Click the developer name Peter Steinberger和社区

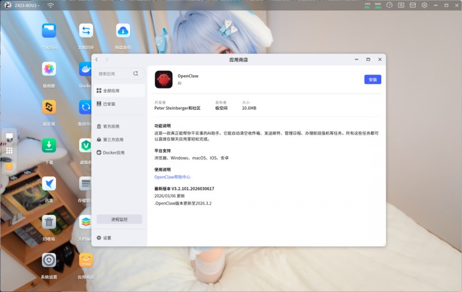coord(177,108)
